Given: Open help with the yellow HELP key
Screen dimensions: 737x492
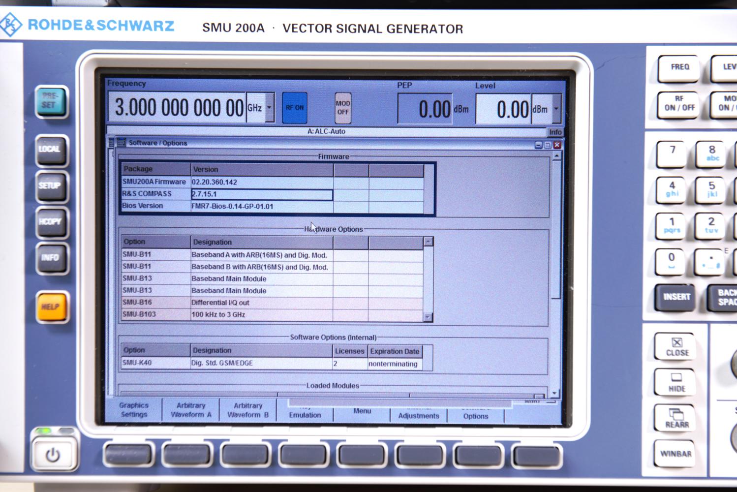Looking at the screenshot, I should point(52,307).
